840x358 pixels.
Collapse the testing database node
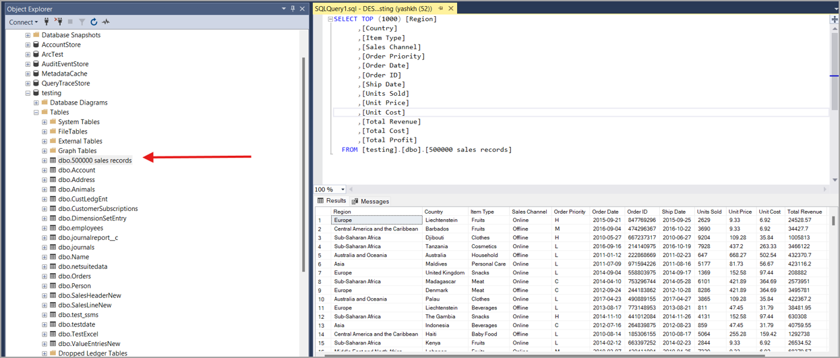pyautogui.click(x=28, y=93)
